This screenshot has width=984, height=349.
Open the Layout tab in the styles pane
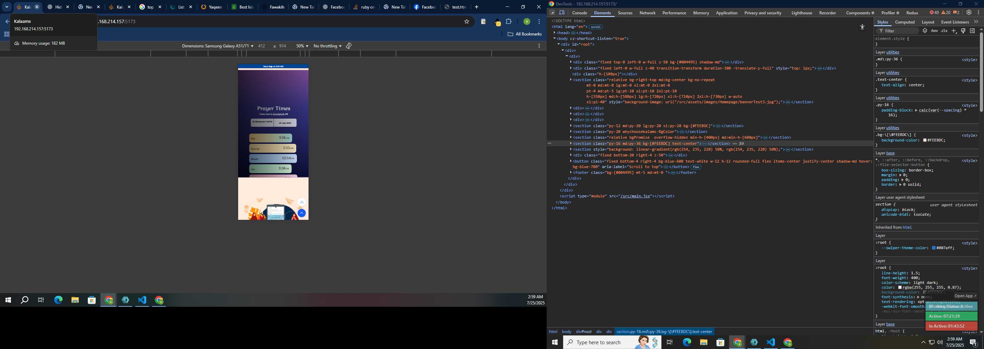928,22
